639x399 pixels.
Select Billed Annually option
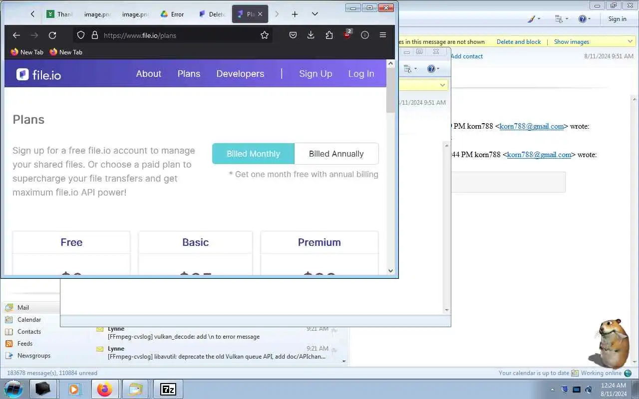pos(336,154)
